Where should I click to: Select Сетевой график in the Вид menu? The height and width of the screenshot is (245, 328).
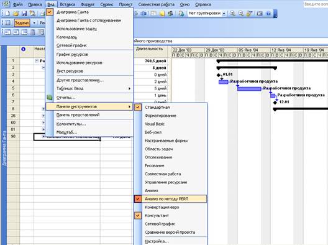(x=71, y=45)
